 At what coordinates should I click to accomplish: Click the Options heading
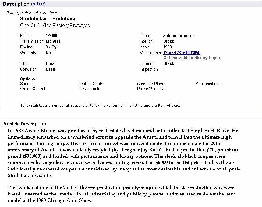[x=27, y=79]
